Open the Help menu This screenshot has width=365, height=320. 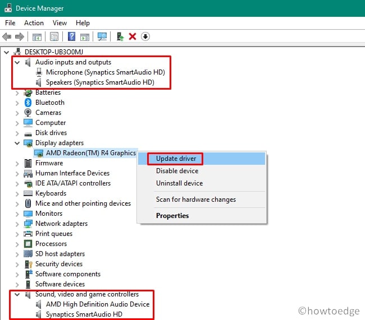click(x=83, y=23)
